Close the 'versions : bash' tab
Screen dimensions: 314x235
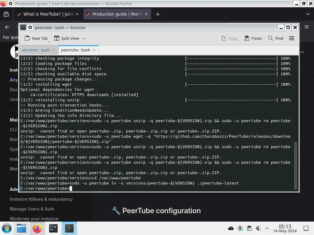[x=54, y=50]
